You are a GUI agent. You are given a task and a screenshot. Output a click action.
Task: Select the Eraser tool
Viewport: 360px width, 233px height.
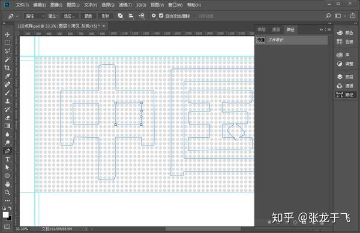(7, 117)
